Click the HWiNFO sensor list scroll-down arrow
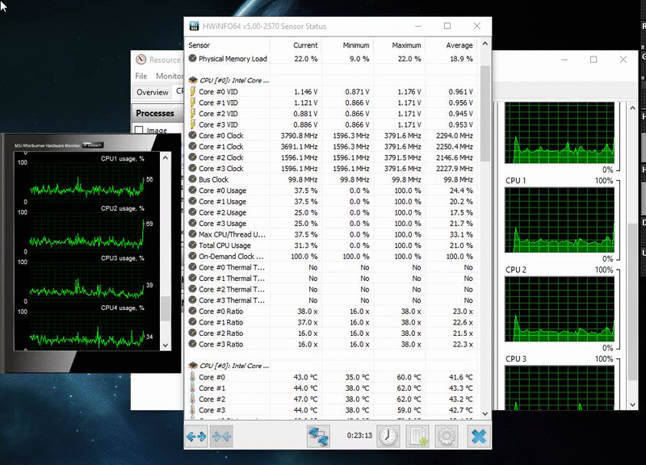This screenshot has width=646, height=465. click(x=485, y=413)
